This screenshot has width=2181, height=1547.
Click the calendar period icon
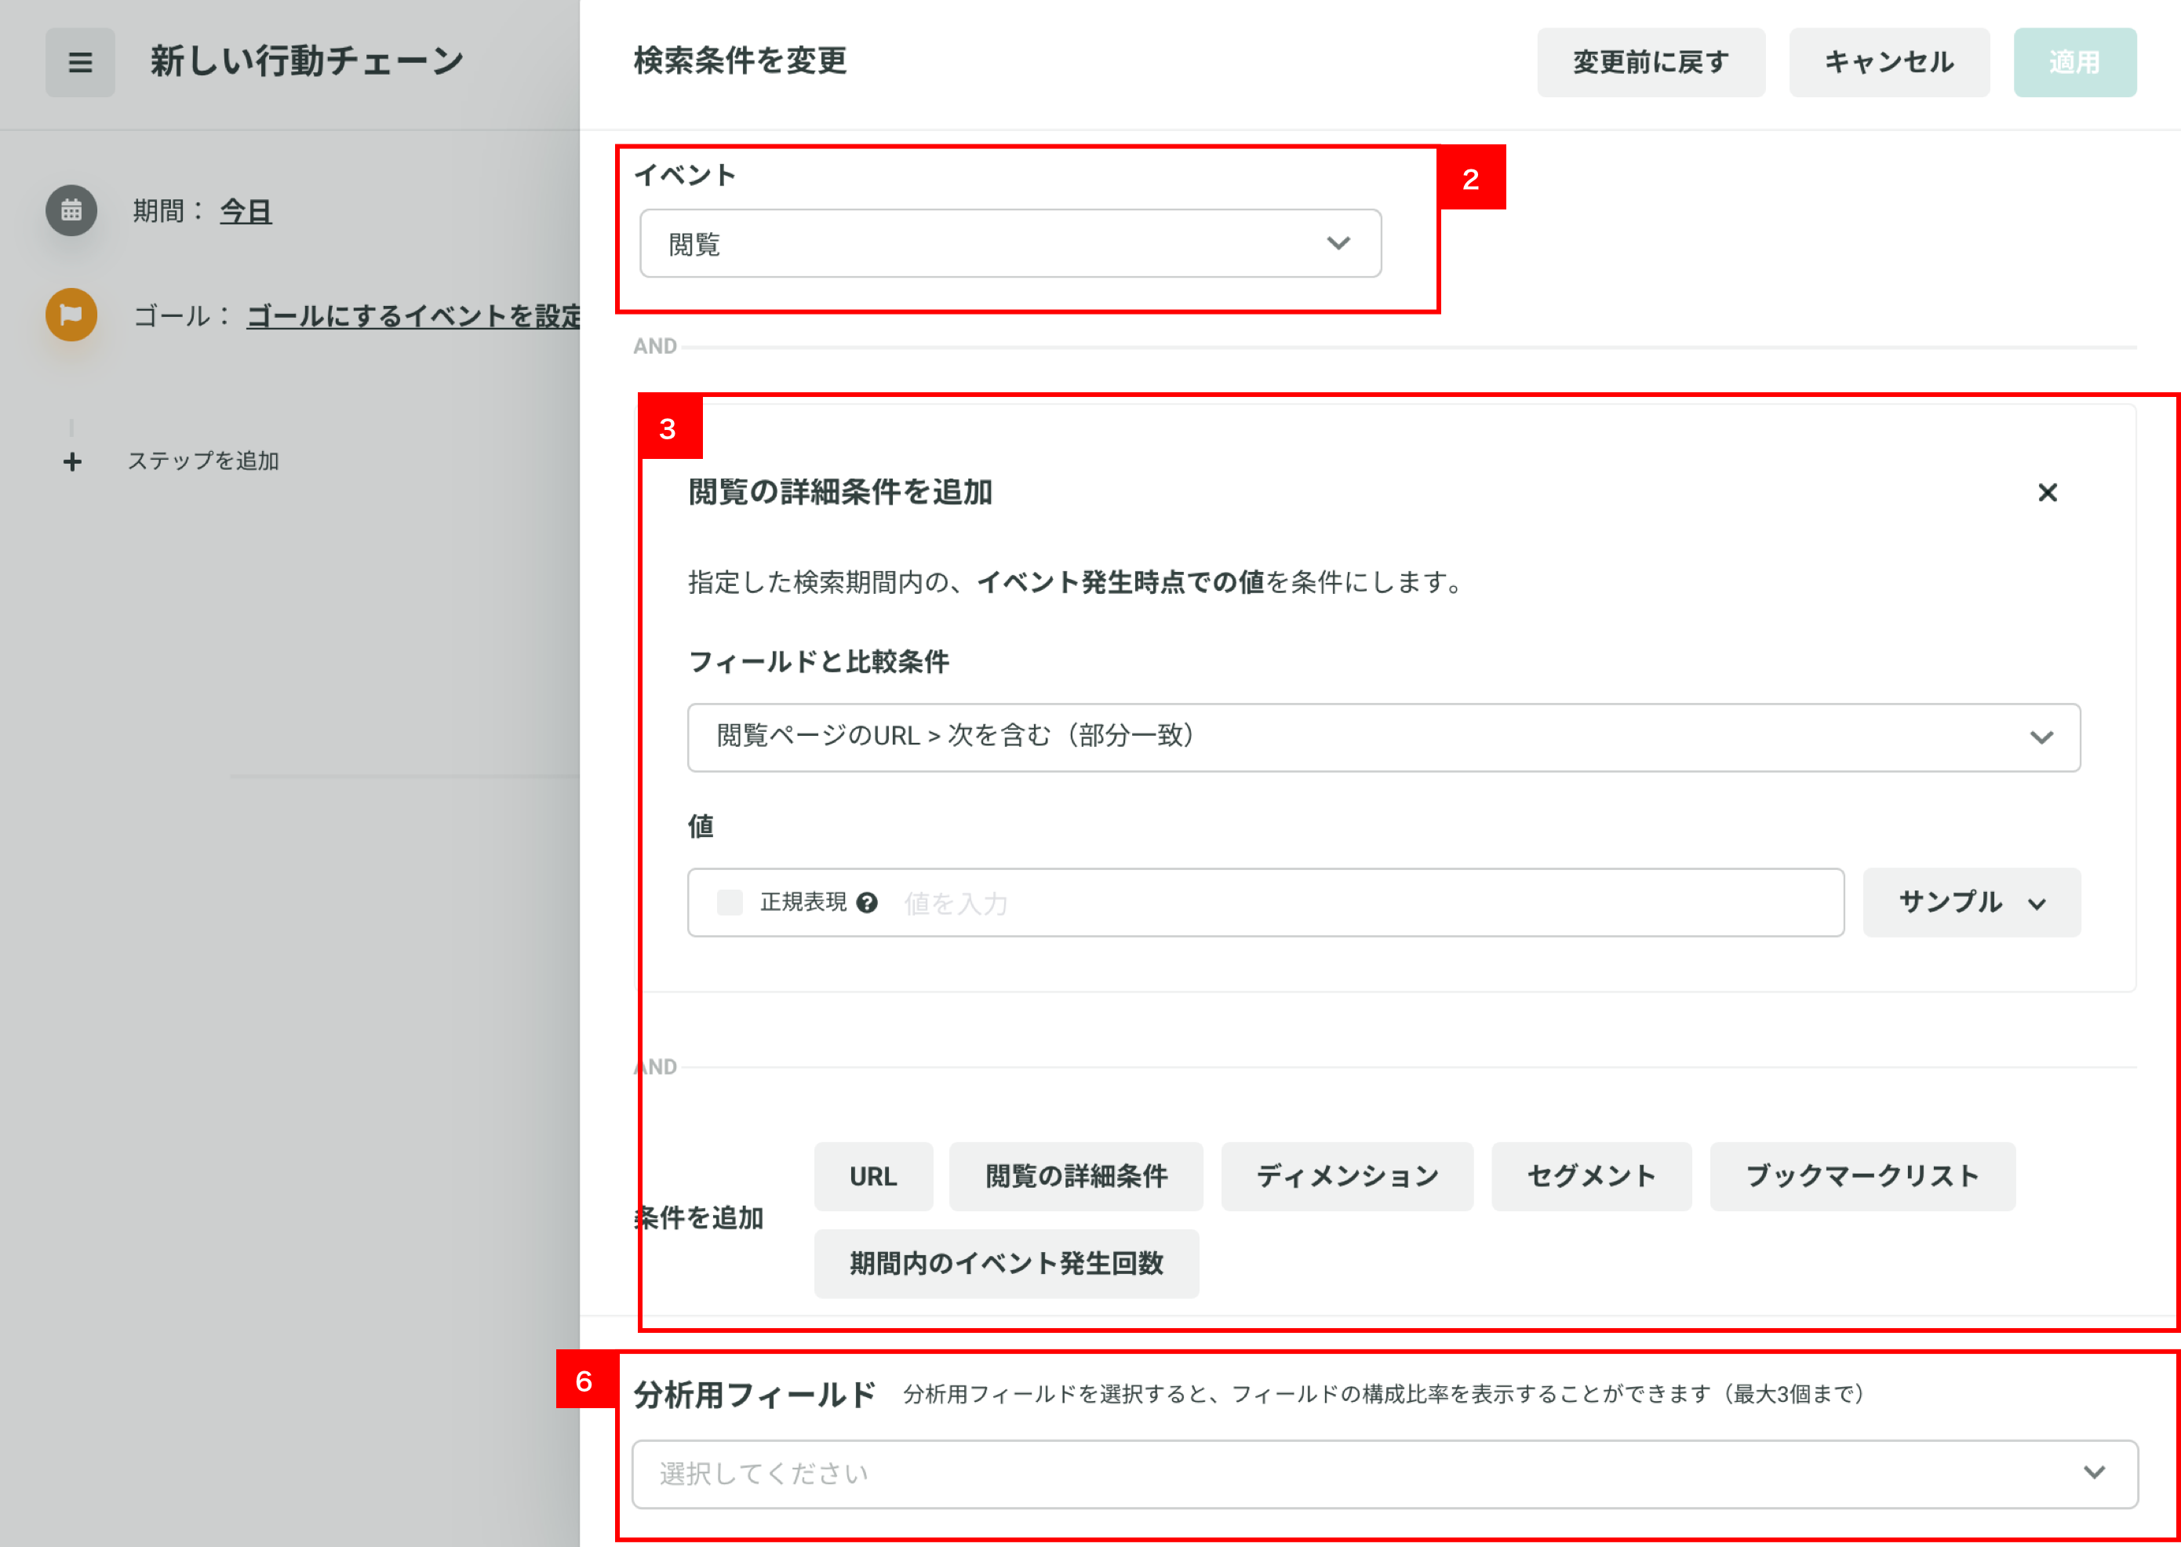(71, 210)
